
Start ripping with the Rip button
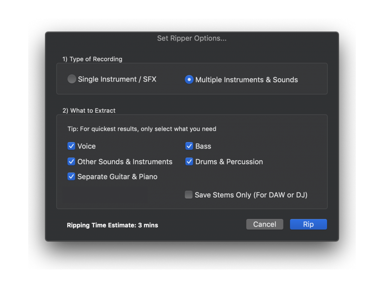[308, 224]
